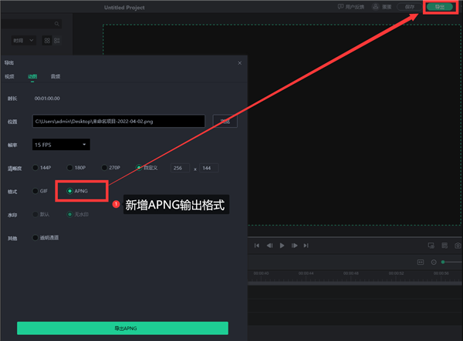Click the search magnifier icon
The width and height of the screenshot is (463, 341).
(57, 24)
